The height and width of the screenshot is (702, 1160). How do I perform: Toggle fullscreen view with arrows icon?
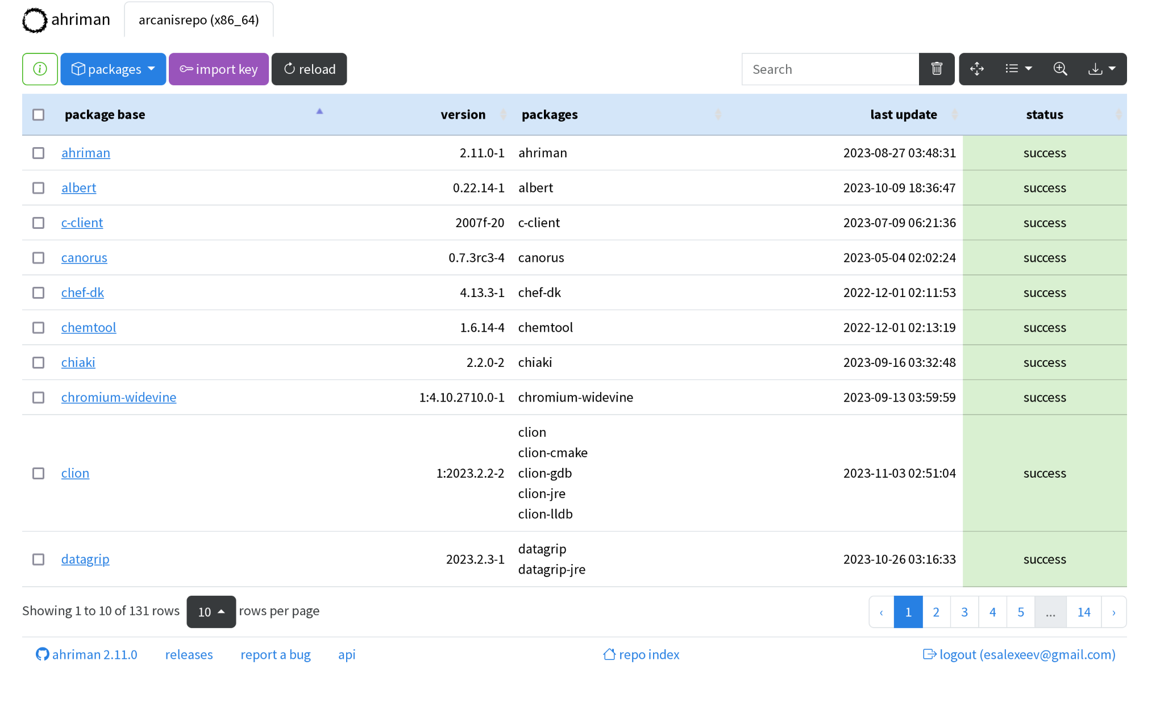click(x=977, y=69)
